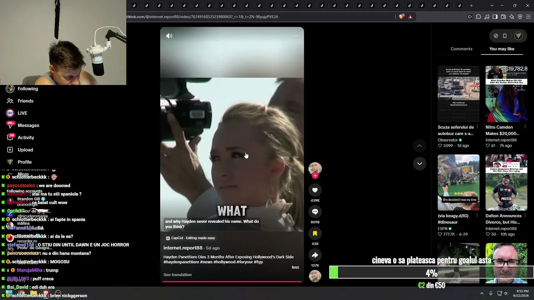Click the #haydenpanettiere hashtag
The height and width of the screenshot is (300, 534).
point(181,262)
